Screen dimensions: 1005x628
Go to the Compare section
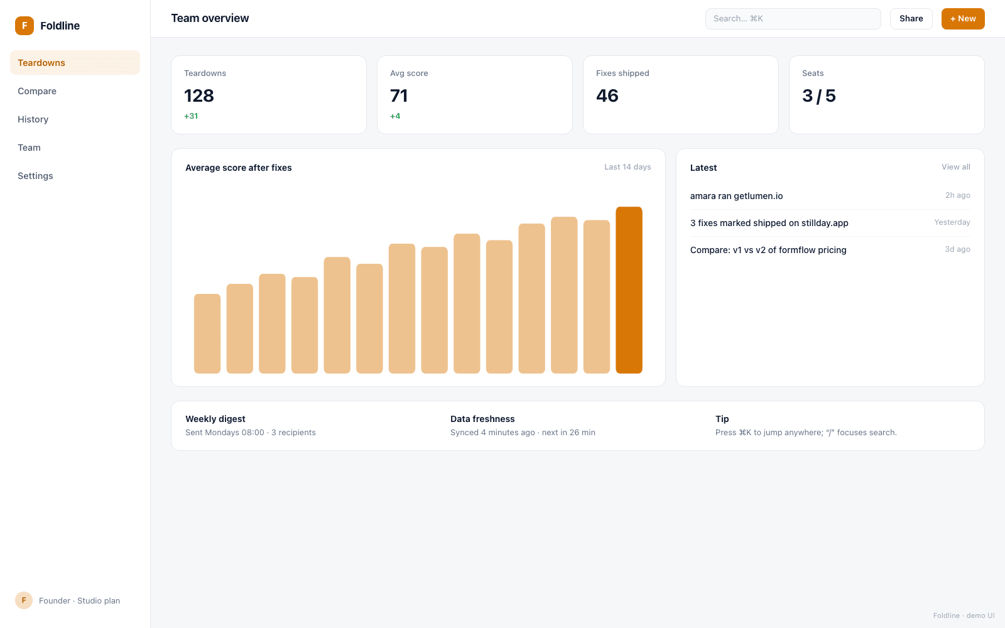[x=75, y=91]
